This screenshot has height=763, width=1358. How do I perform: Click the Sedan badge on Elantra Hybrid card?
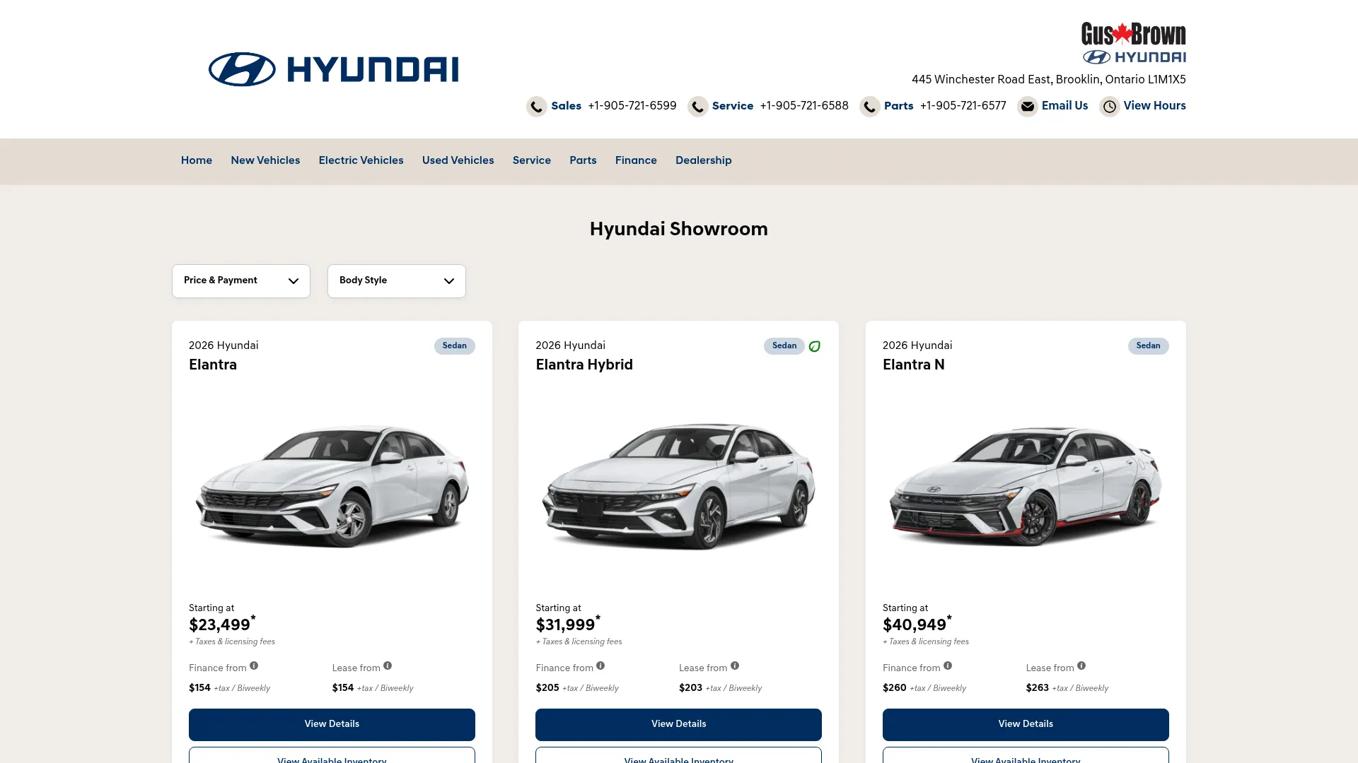(x=784, y=346)
